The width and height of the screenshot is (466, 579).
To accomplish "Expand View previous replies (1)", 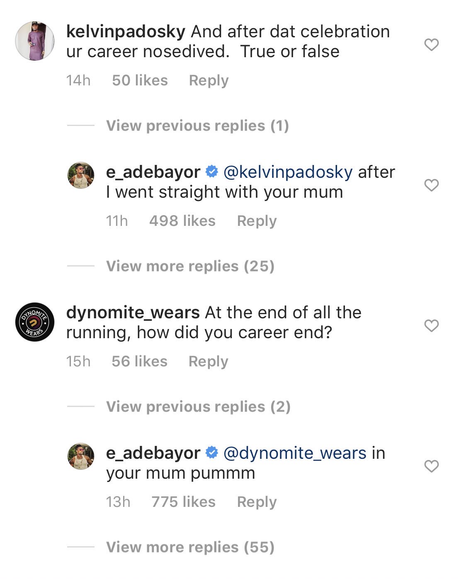I will (197, 126).
